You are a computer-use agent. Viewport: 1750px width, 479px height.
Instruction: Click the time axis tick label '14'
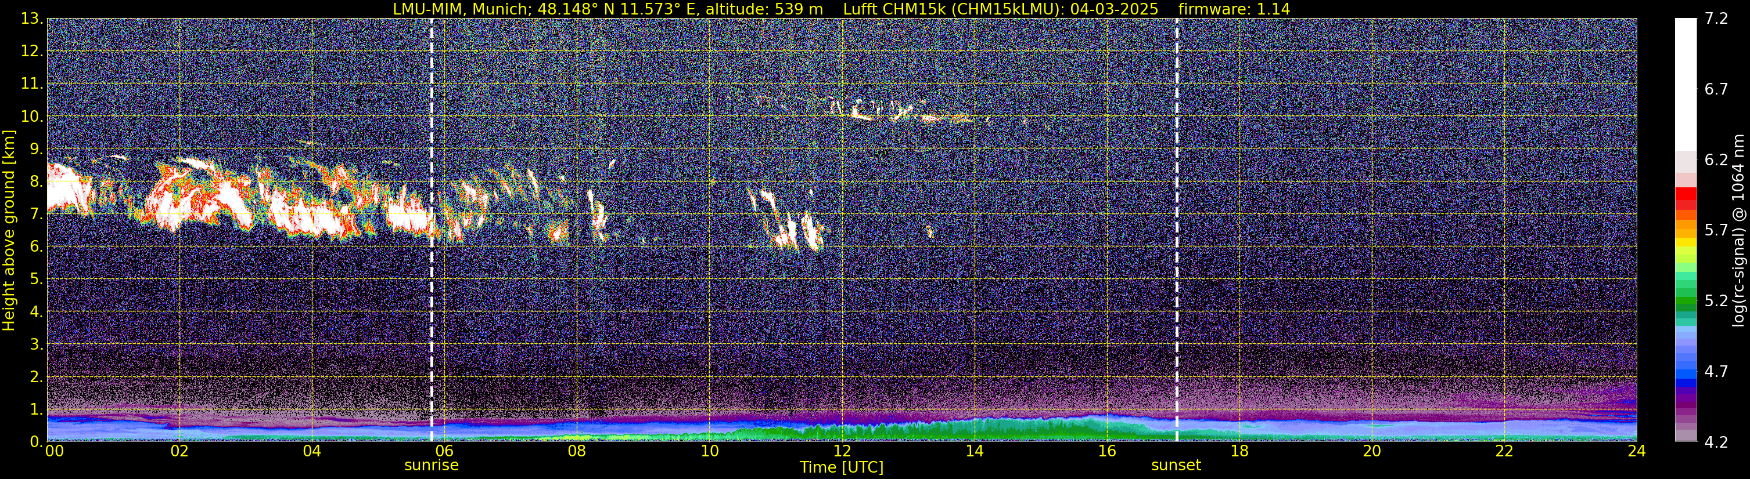(974, 451)
